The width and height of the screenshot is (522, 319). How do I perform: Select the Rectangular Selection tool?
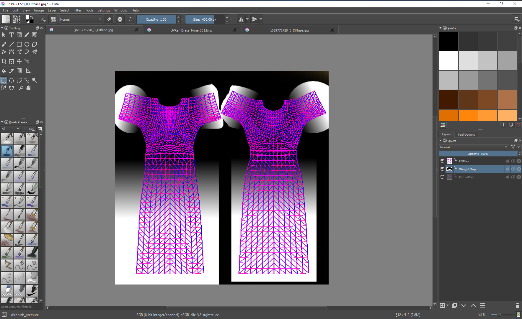point(4,80)
